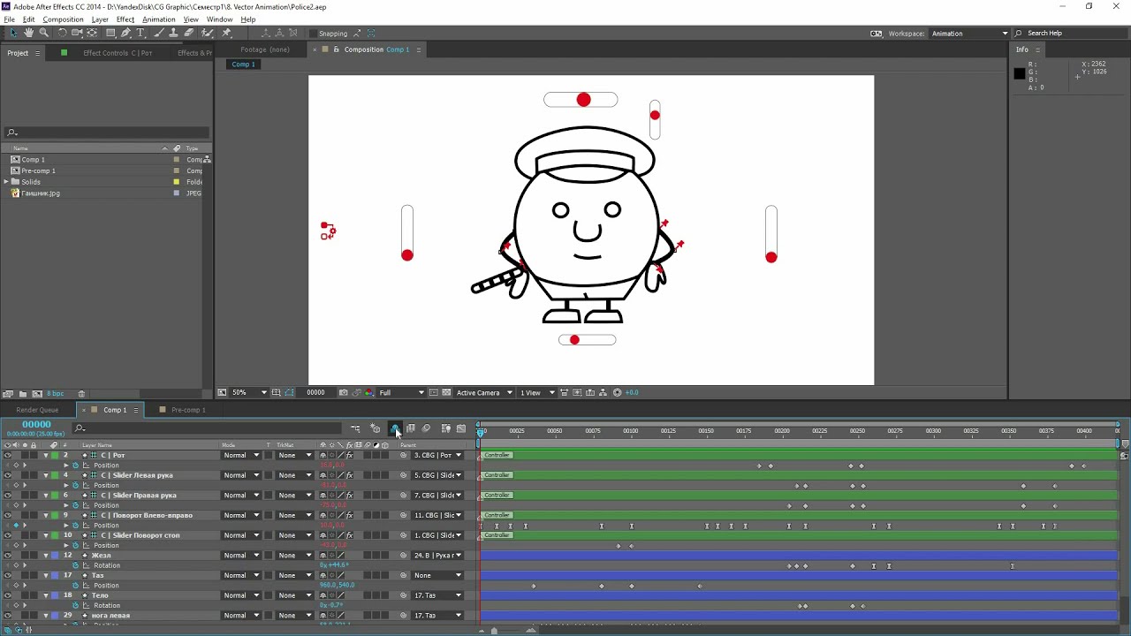This screenshot has height=636, width=1131.
Task: Open the magnification 50% dropdown
Action: pyautogui.click(x=249, y=392)
